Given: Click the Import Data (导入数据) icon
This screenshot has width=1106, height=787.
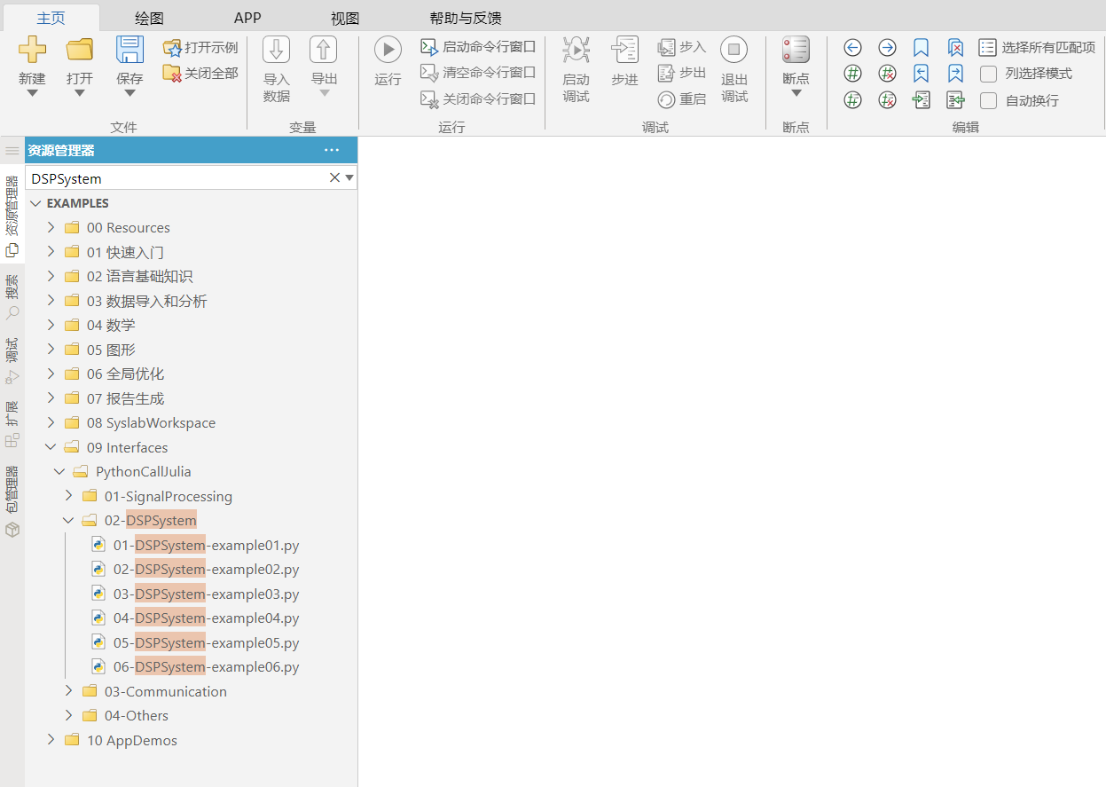Looking at the screenshot, I should click(x=277, y=50).
